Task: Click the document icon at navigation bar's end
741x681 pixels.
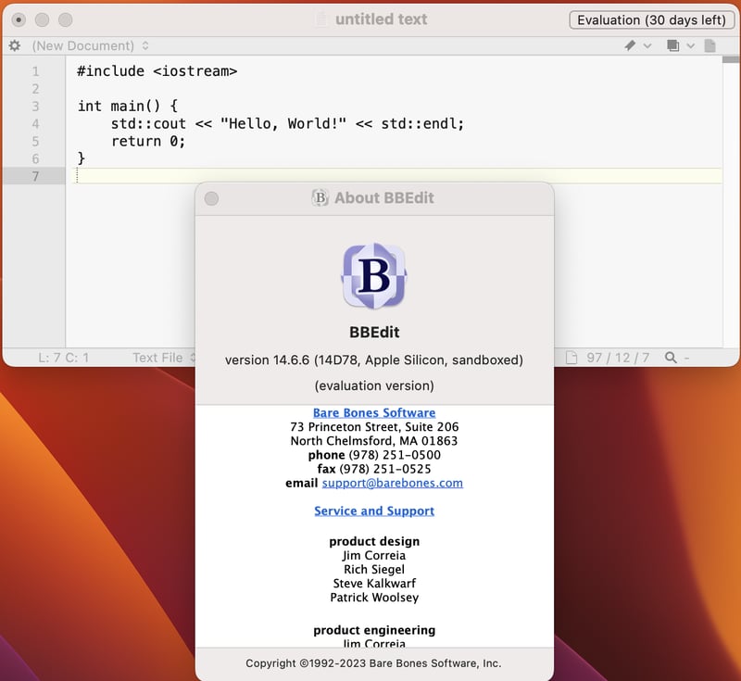Action: [710, 45]
